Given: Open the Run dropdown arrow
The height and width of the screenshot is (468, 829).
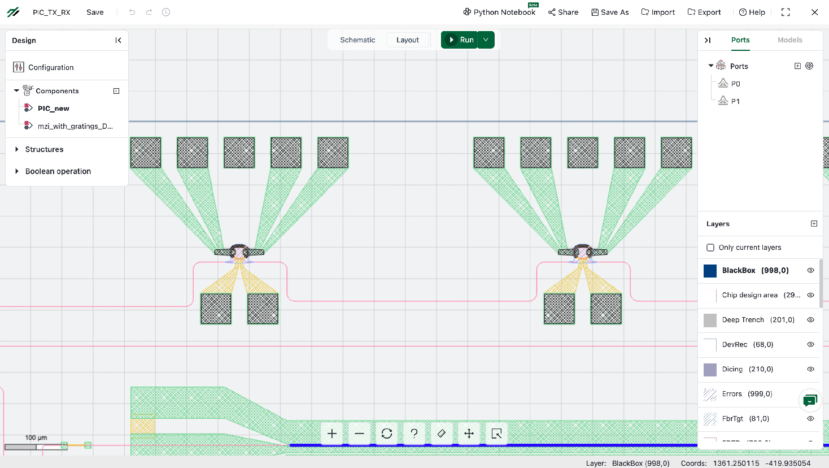Looking at the screenshot, I should [486, 40].
